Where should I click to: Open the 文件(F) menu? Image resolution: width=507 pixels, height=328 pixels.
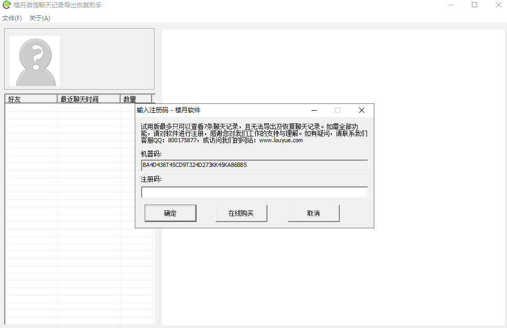(x=12, y=18)
